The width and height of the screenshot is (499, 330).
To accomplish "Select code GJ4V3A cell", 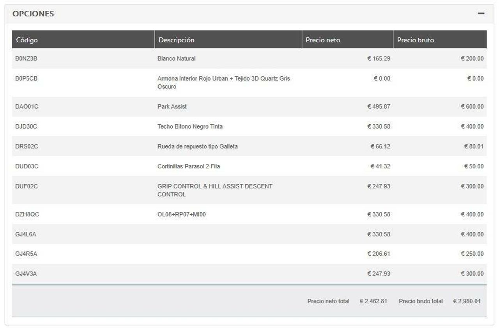I will 26,274.
